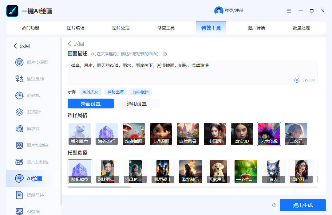This screenshot has width=332, height=215.
Task: Open the AI壁纸 wallpaper tool
Action: click(28, 211)
